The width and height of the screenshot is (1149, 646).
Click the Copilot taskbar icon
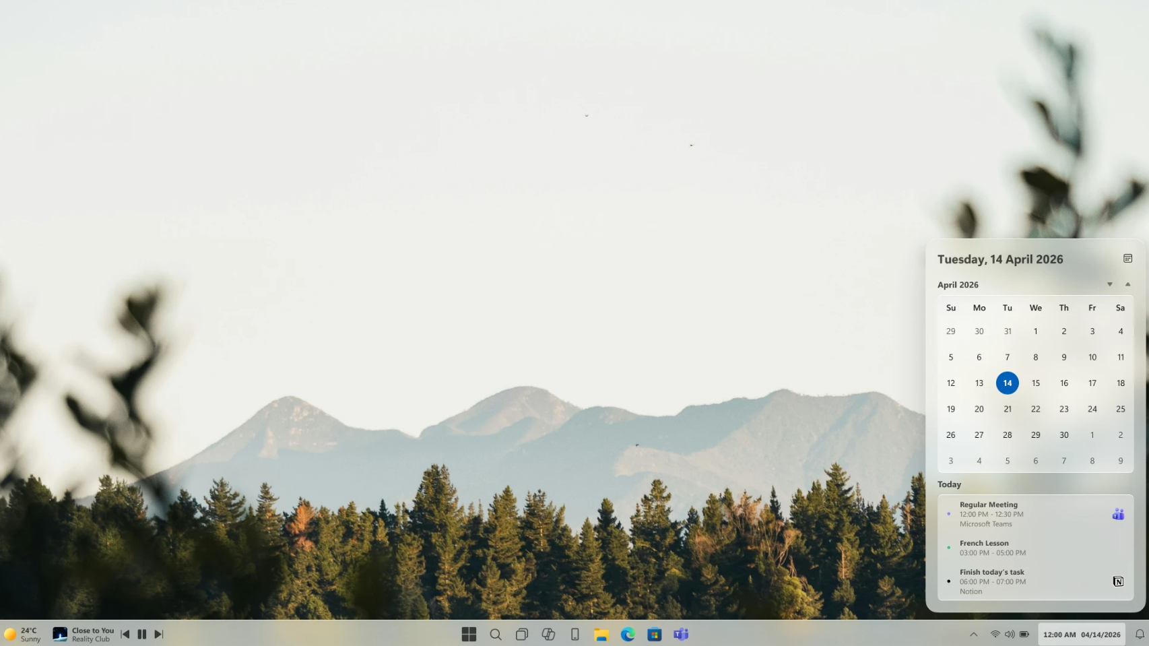(548, 634)
